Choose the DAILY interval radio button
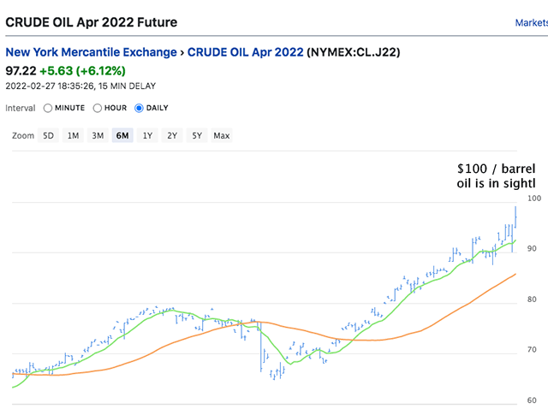 [x=140, y=109]
